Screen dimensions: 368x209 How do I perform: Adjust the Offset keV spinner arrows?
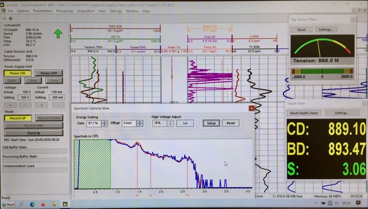tap(140, 123)
